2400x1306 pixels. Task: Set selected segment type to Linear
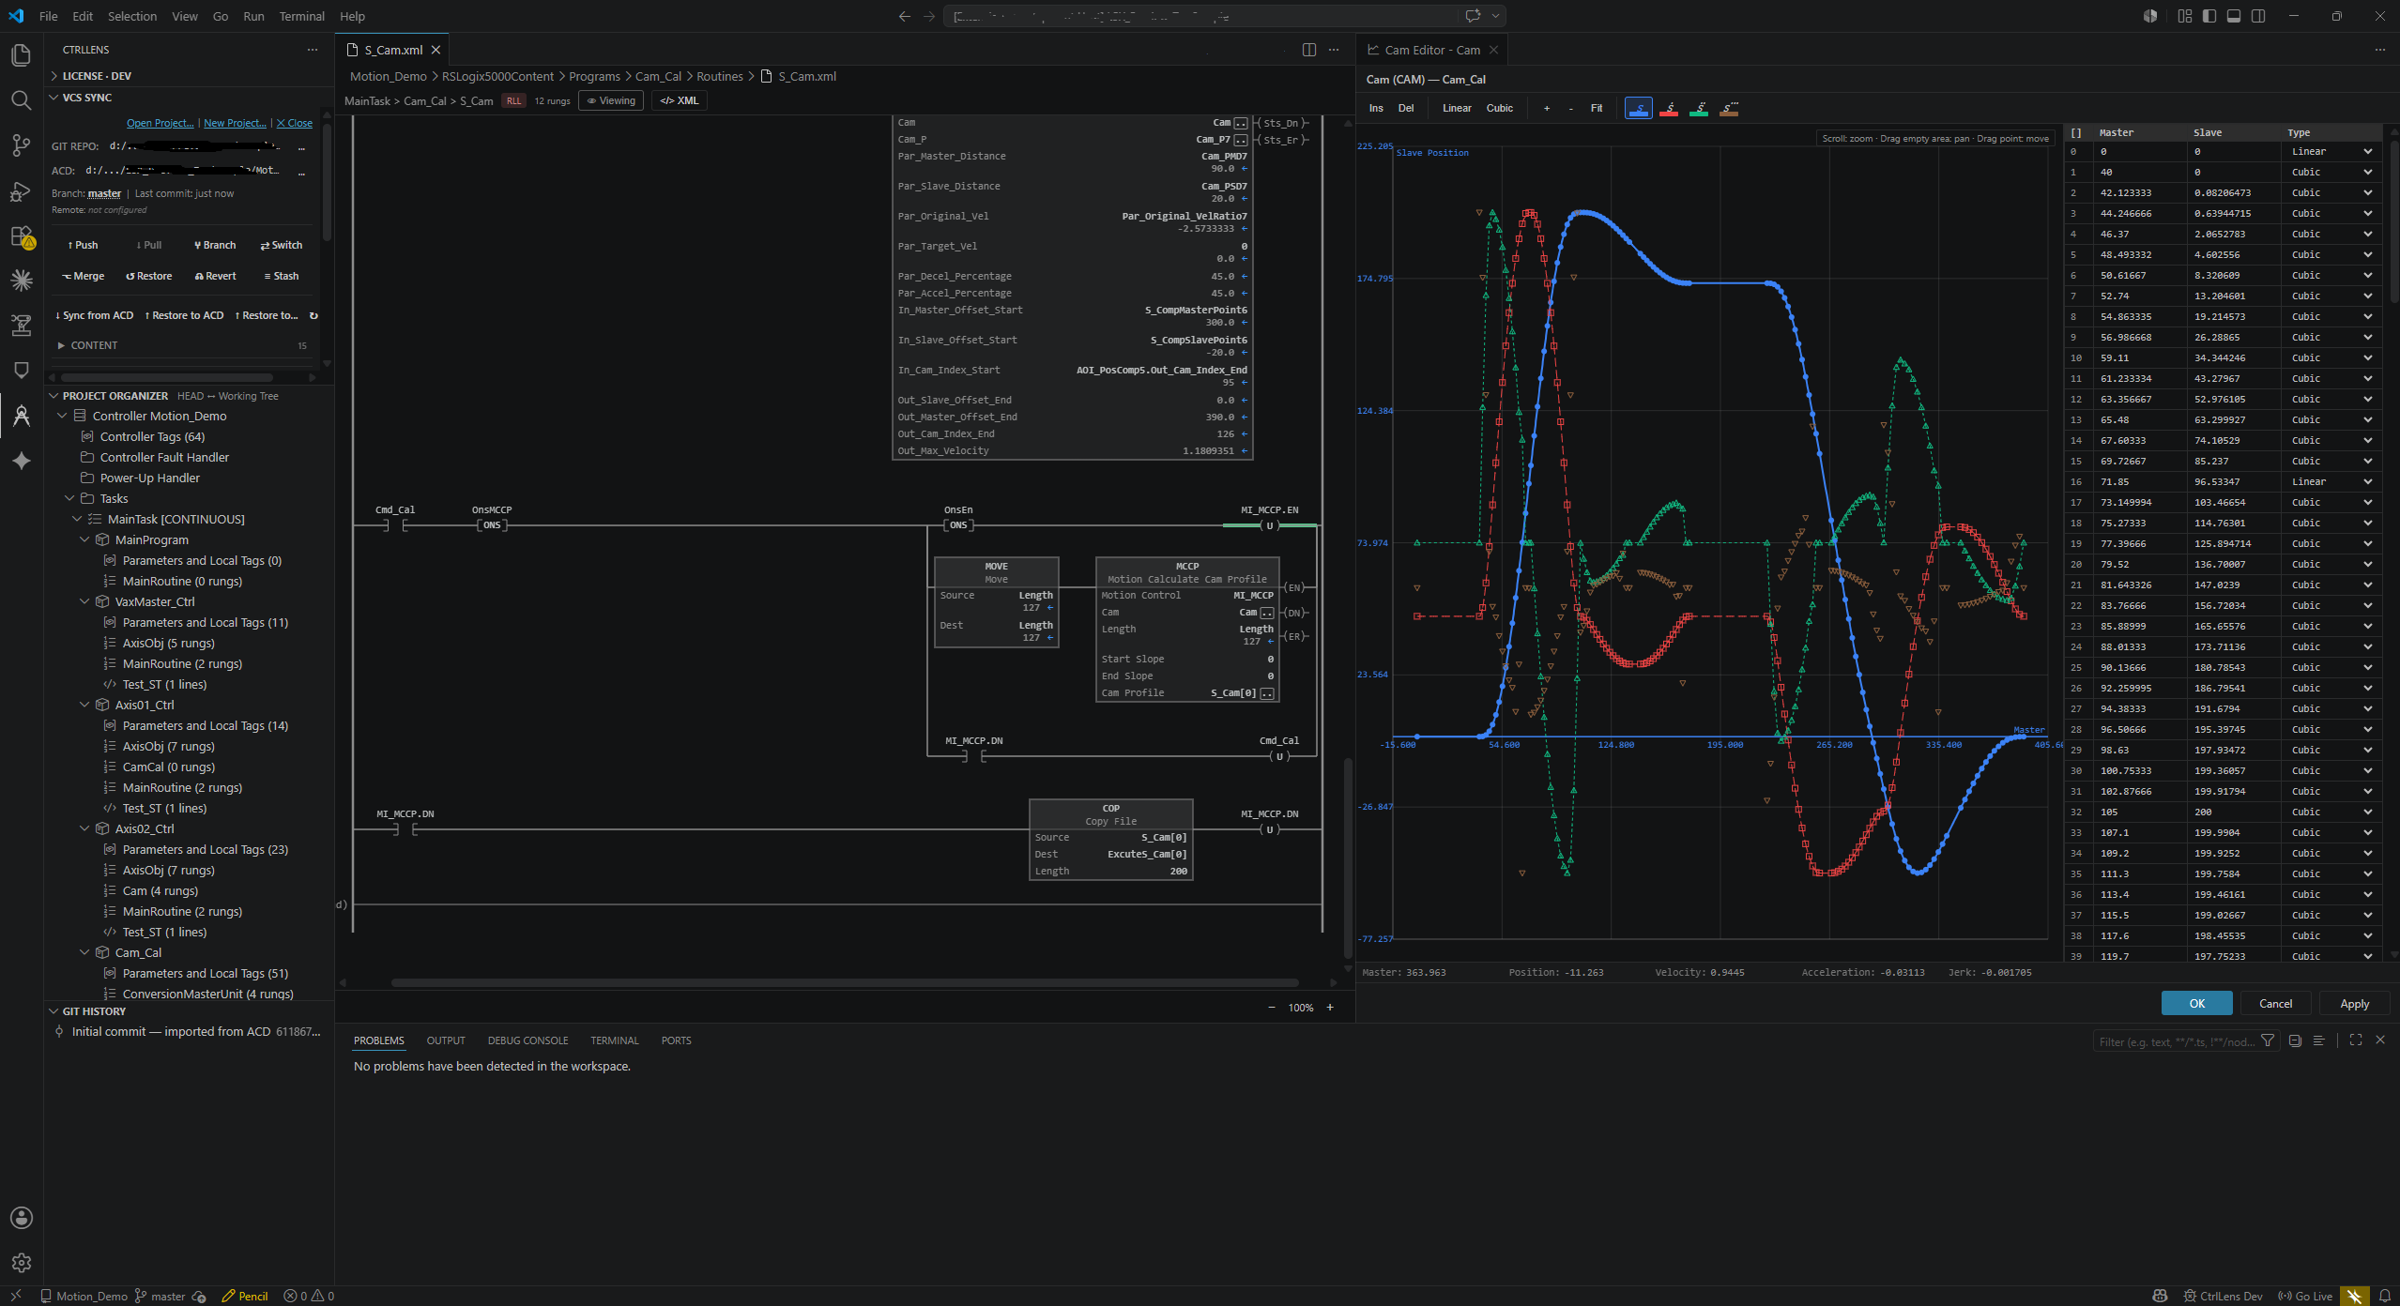point(1457,108)
